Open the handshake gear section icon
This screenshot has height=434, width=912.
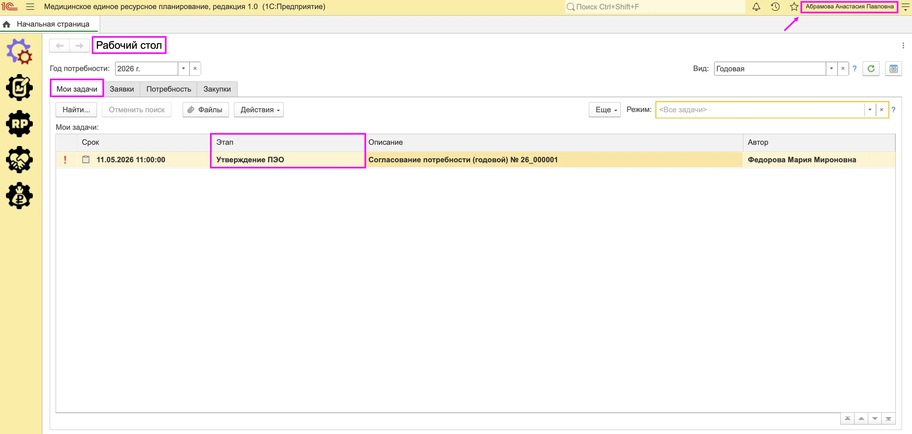pyautogui.click(x=19, y=160)
